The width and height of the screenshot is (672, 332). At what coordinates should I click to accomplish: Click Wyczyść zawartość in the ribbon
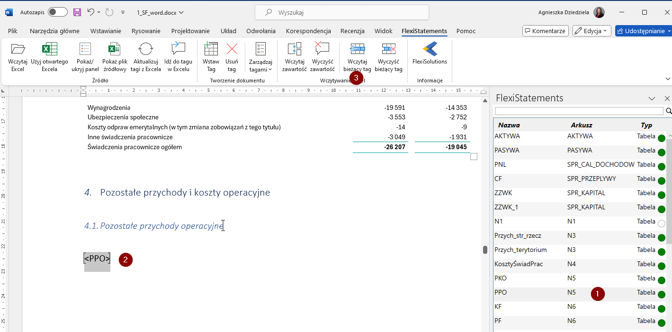pos(322,50)
